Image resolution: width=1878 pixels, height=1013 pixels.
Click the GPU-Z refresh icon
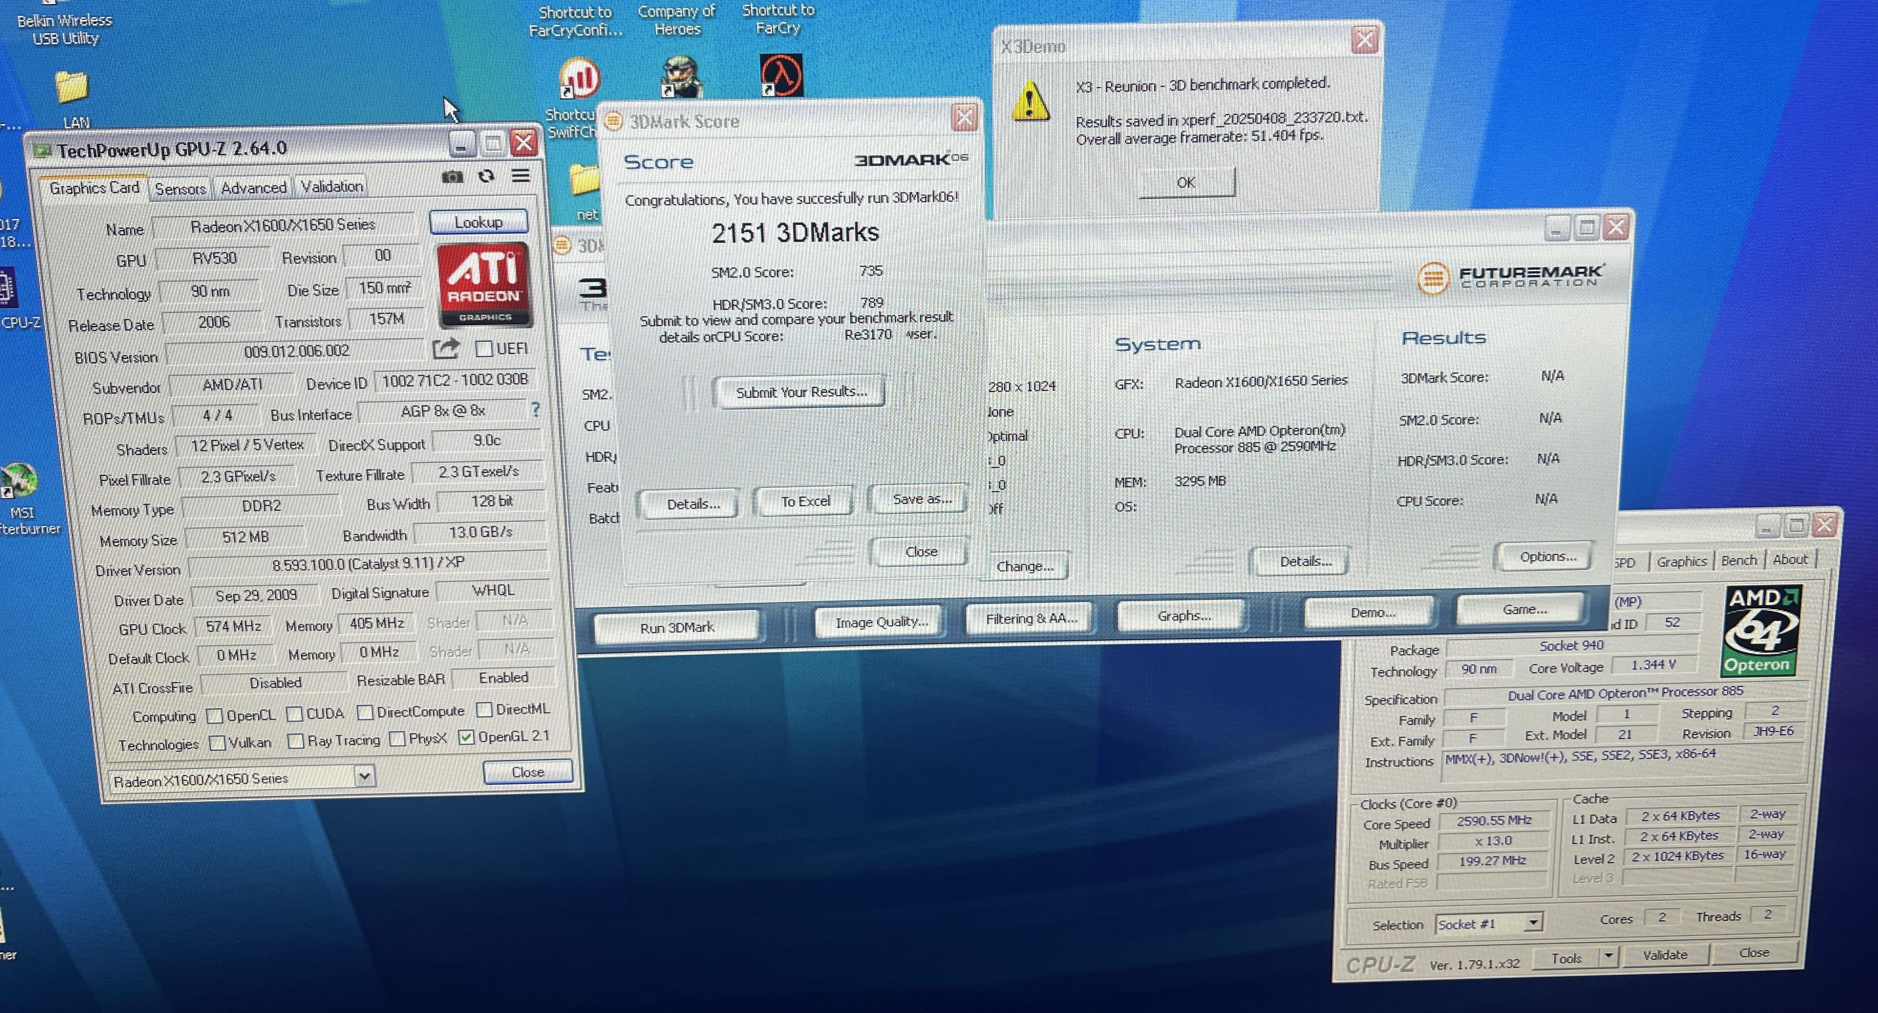pyautogui.click(x=486, y=176)
